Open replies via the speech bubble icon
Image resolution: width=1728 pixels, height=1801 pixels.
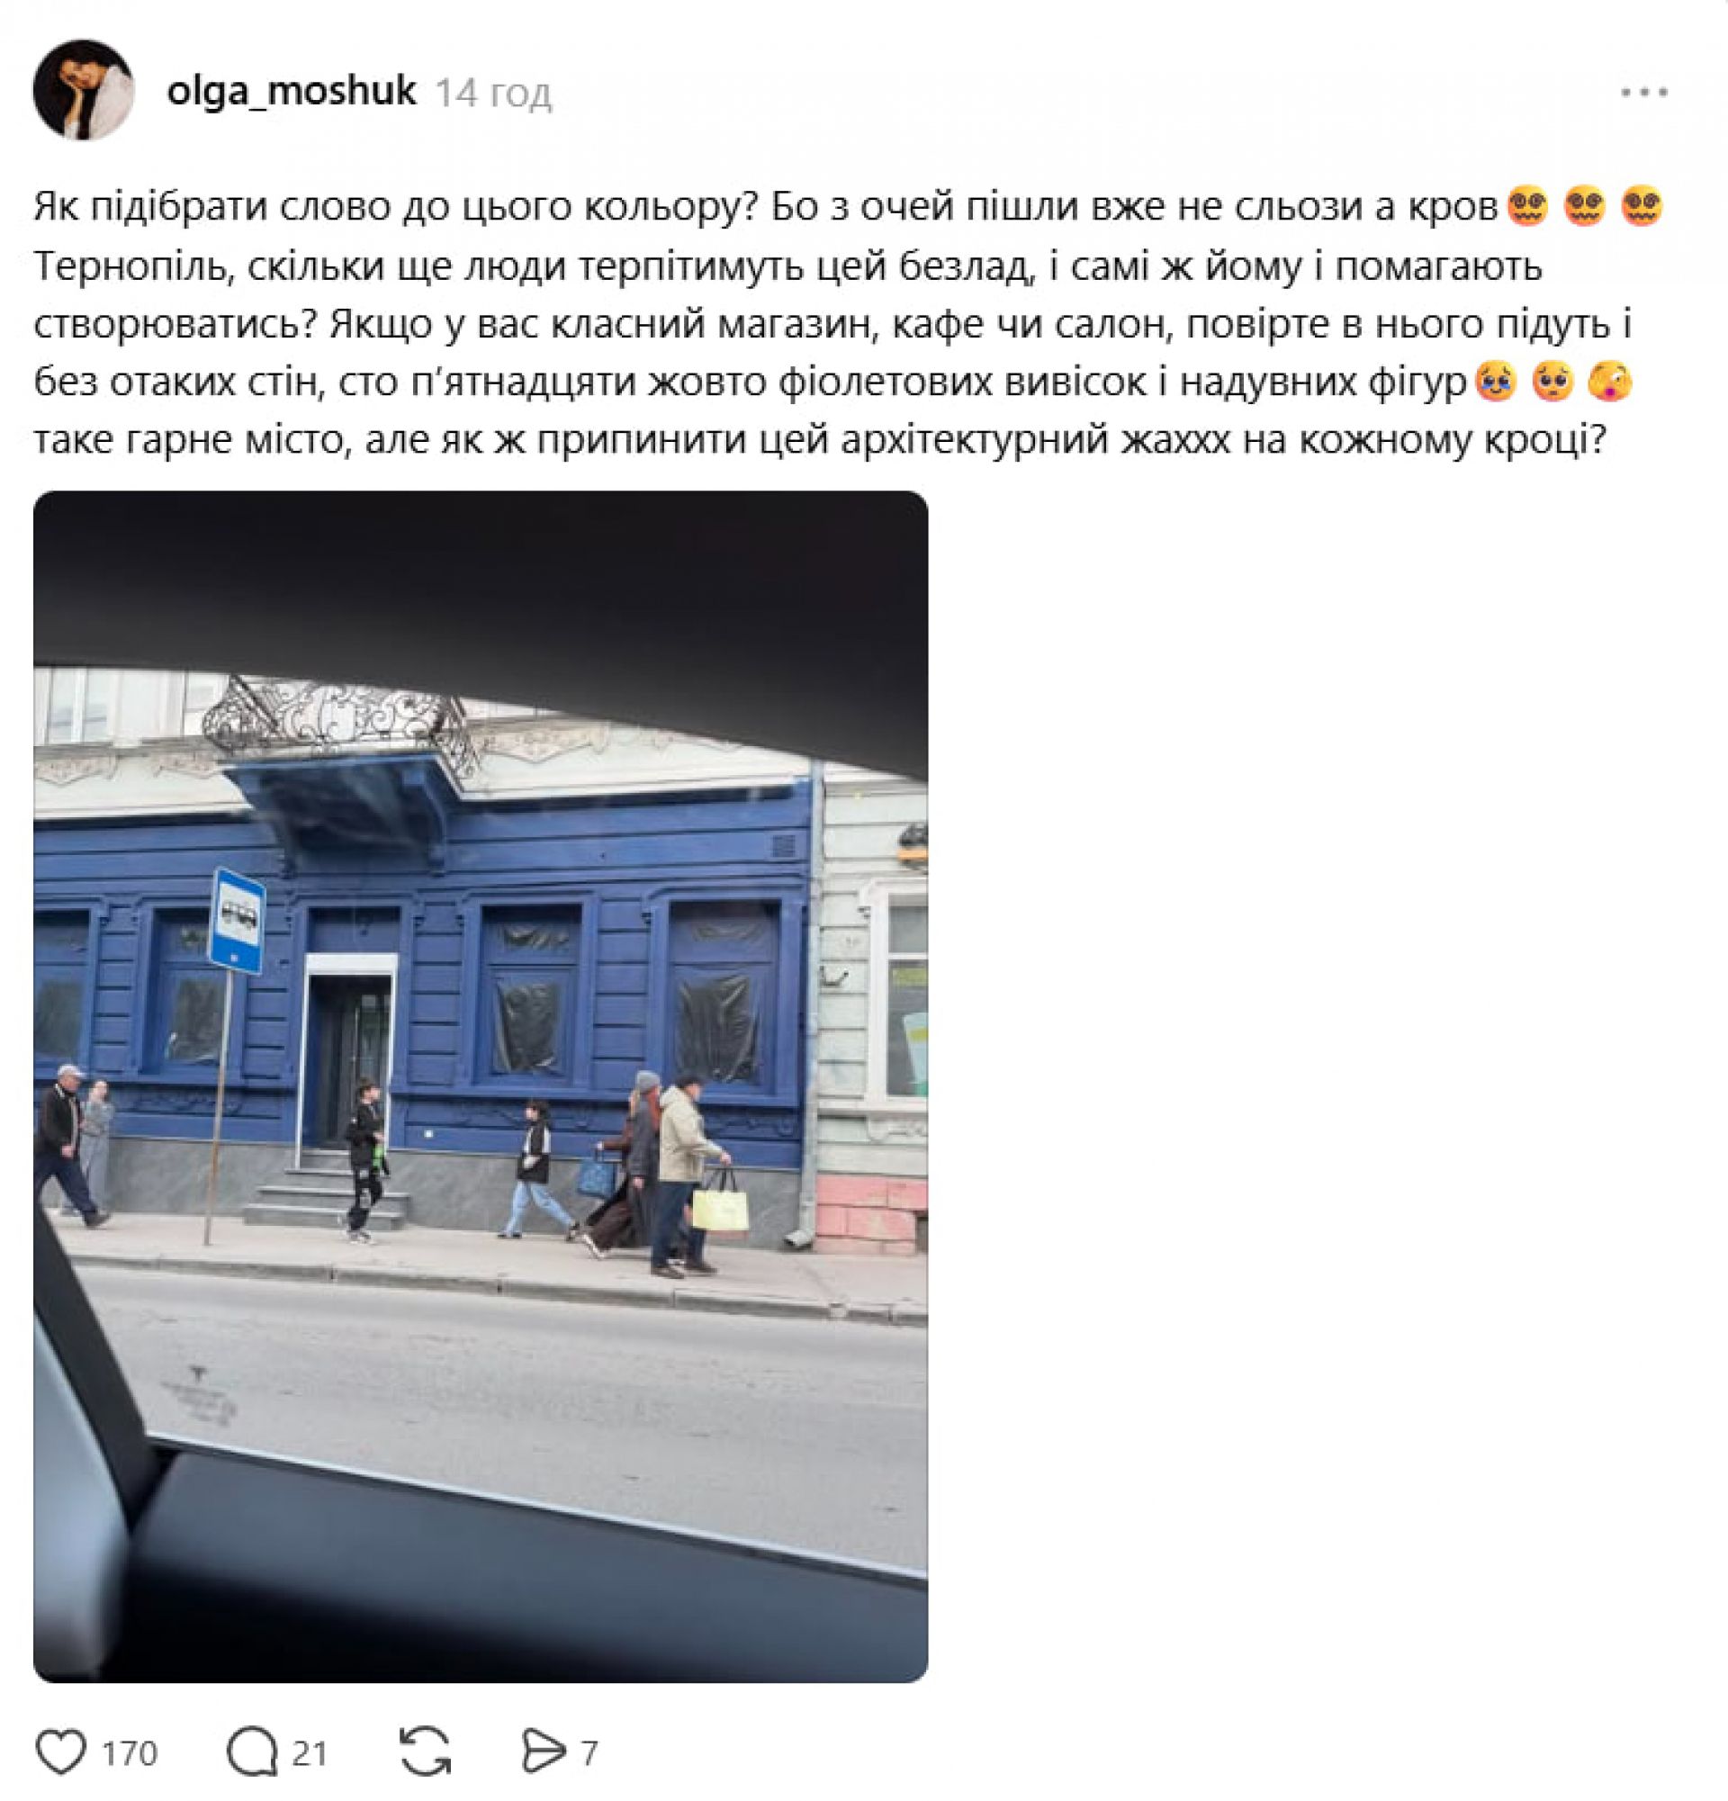click(252, 1752)
